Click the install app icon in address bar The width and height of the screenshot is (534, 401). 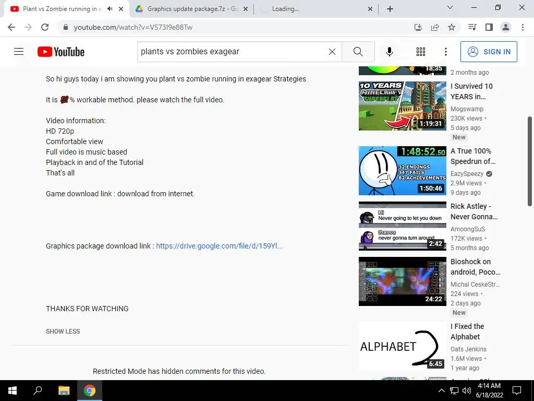pyautogui.click(x=418, y=27)
